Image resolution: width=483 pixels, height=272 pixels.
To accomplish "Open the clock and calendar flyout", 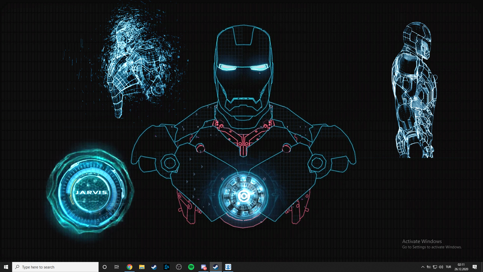I will [x=461, y=267].
